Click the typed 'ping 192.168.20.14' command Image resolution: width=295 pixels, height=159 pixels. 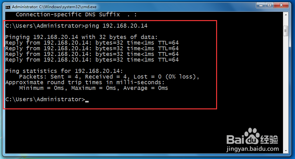click(x=116, y=26)
